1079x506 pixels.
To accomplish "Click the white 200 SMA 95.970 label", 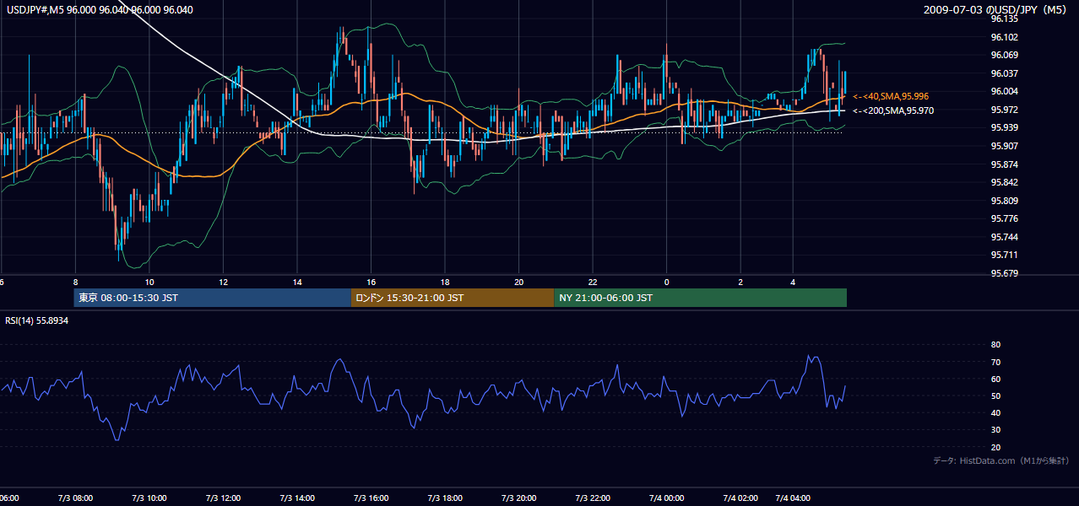I will pyautogui.click(x=892, y=110).
